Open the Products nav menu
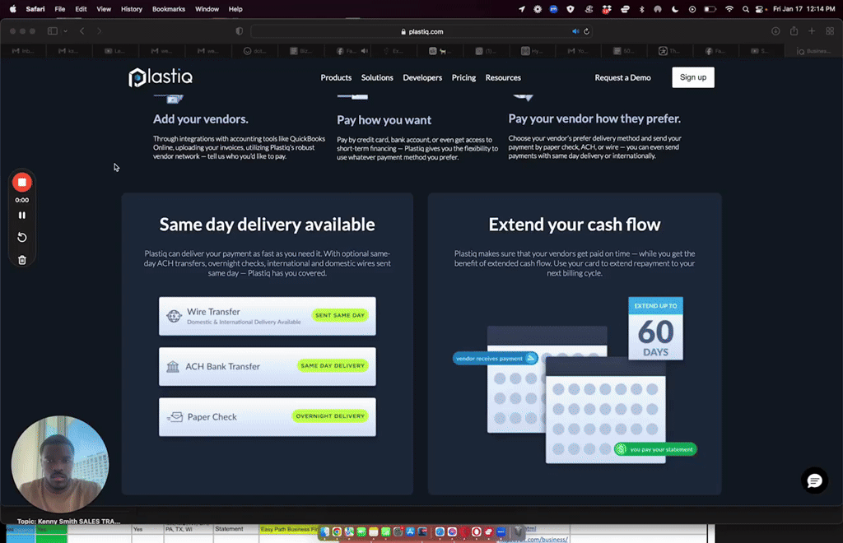This screenshot has height=543, width=843. [x=336, y=77]
